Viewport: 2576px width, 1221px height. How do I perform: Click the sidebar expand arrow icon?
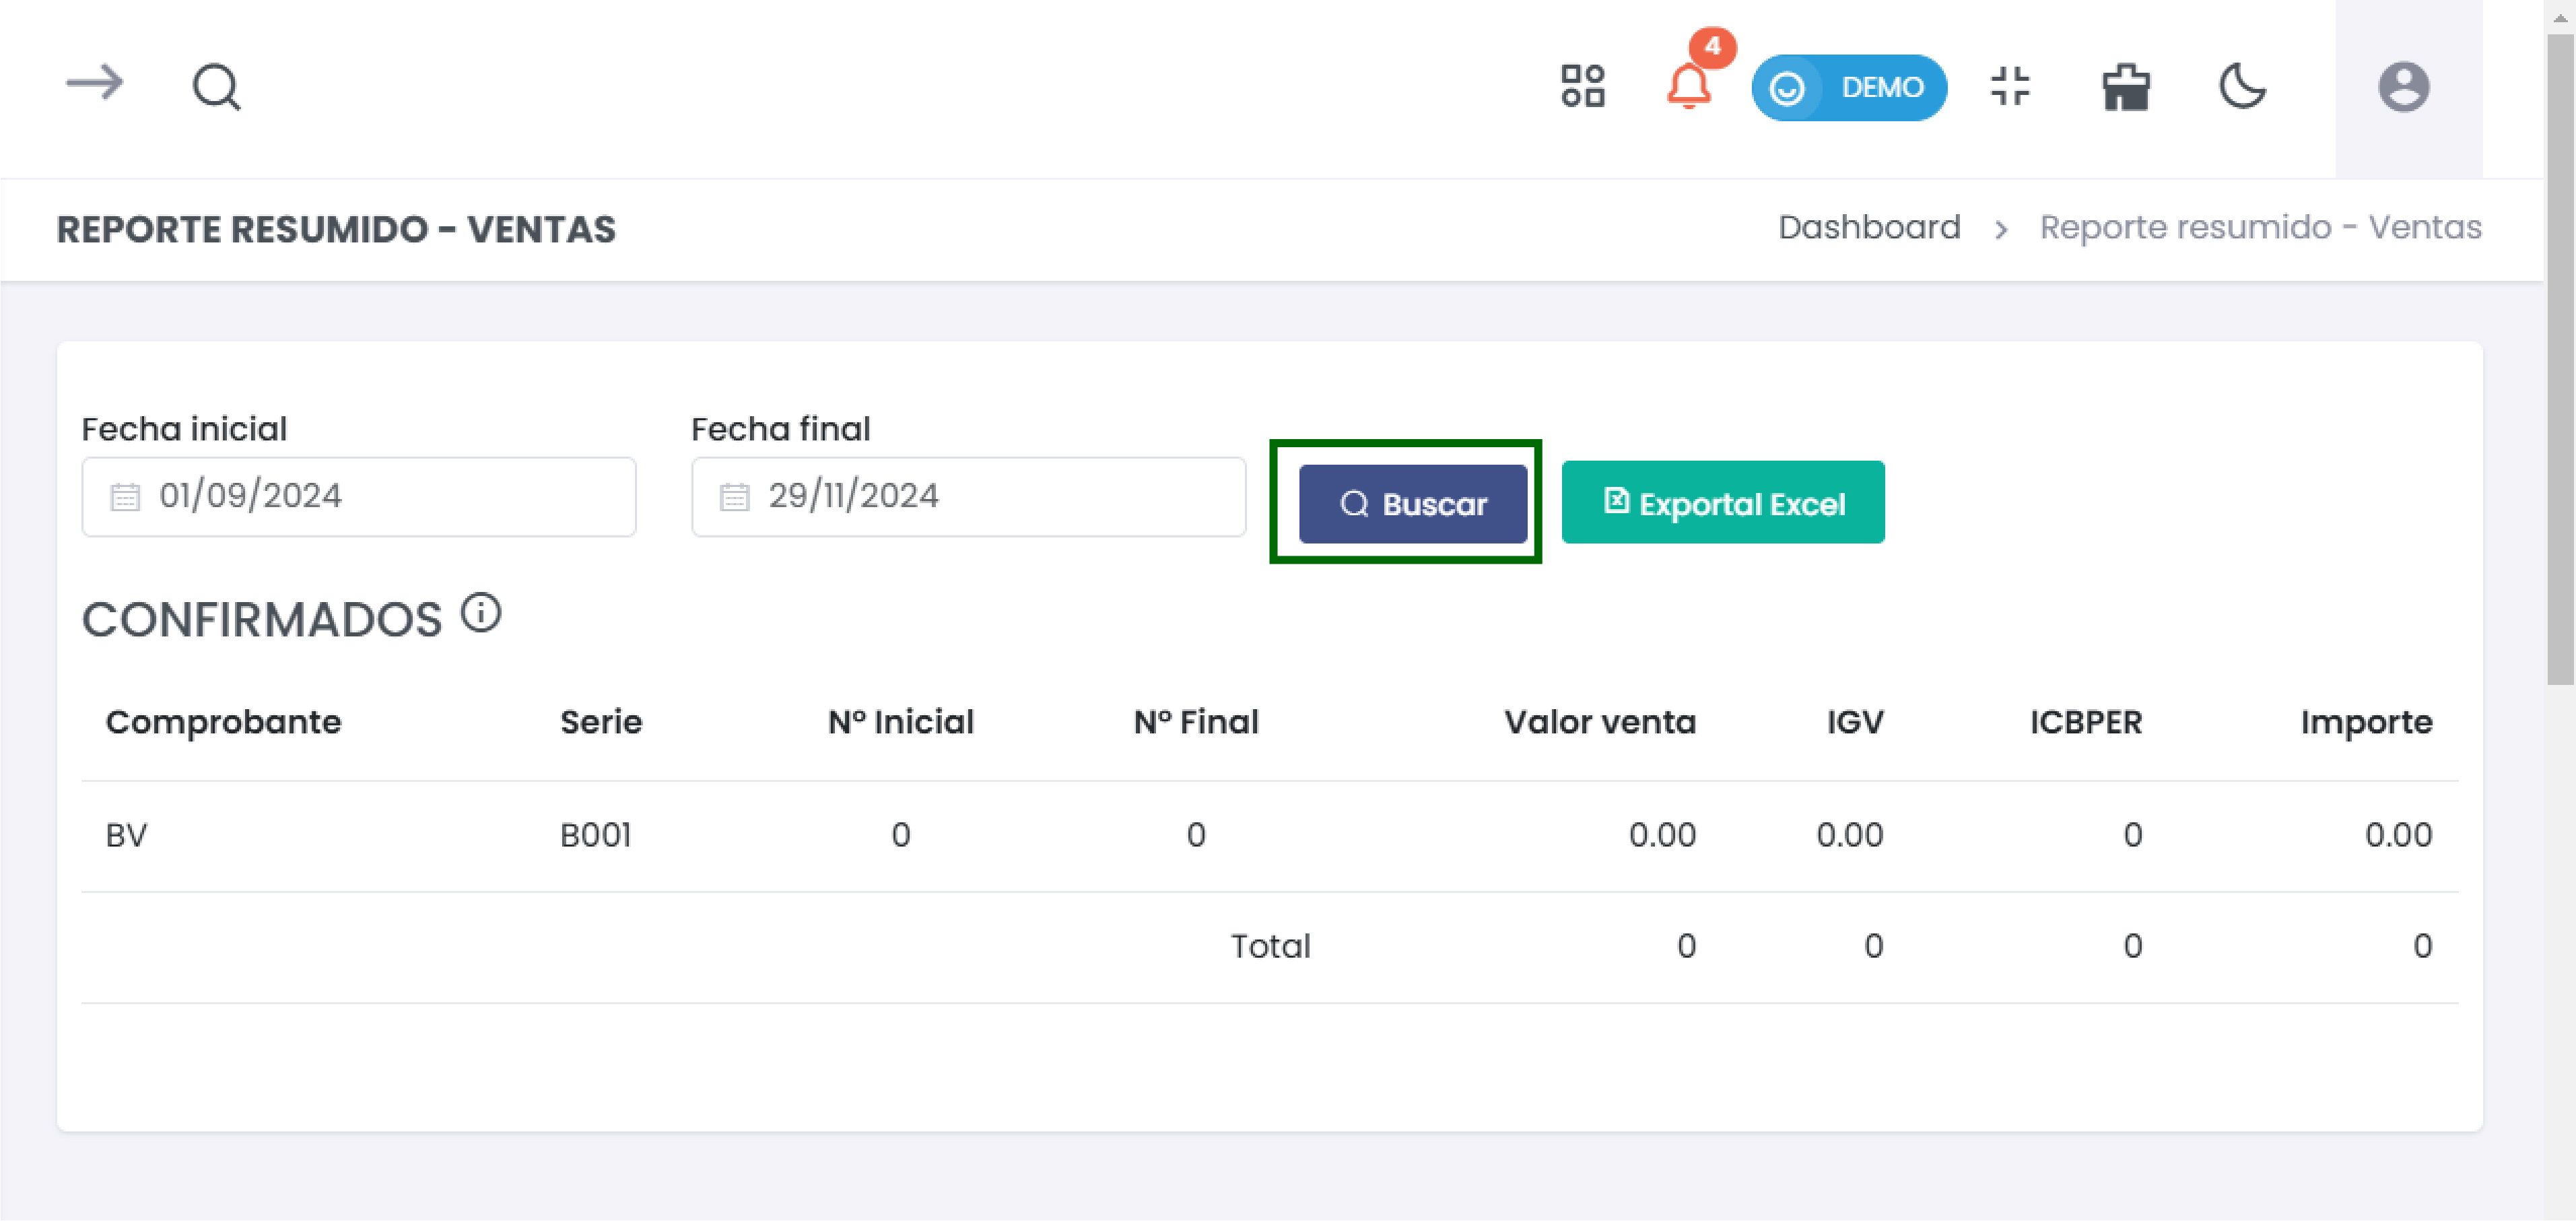(94, 84)
